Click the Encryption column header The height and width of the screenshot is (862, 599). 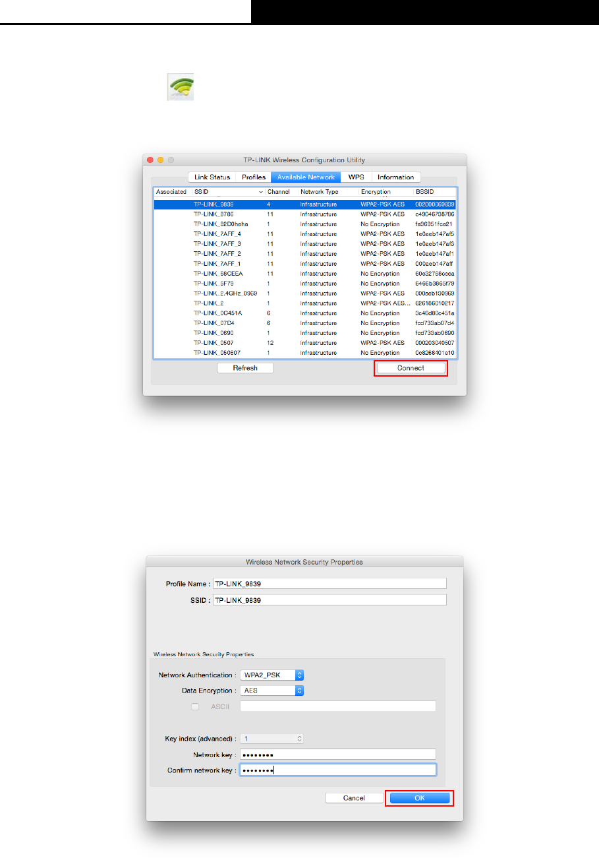point(386,191)
